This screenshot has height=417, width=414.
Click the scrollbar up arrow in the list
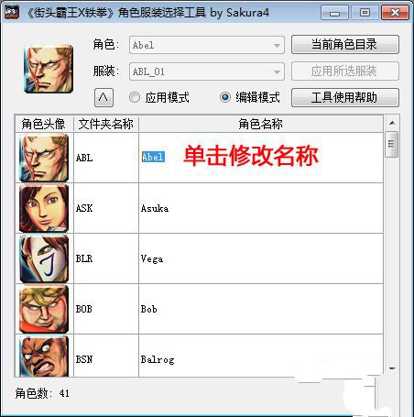[392, 123]
